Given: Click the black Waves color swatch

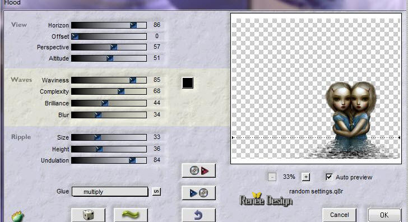Looking at the screenshot, I should click(x=188, y=83).
